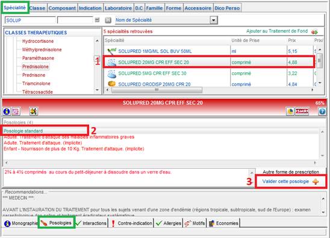Screen dimensions: 330x238
Task: Select Paraméthasone in the class tree
Action: tap(38, 58)
